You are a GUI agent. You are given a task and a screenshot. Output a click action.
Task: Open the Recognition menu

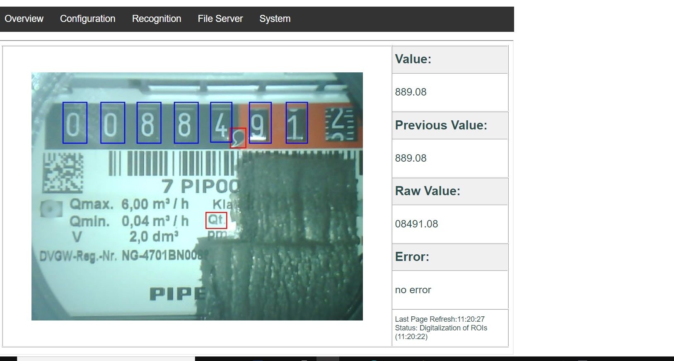pyautogui.click(x=157, y=19)
